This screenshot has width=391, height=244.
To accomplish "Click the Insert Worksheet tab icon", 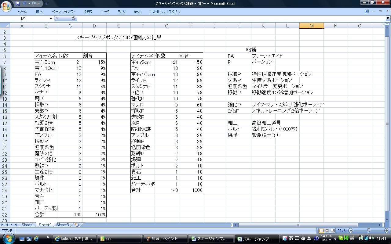I will coord(77,225).
